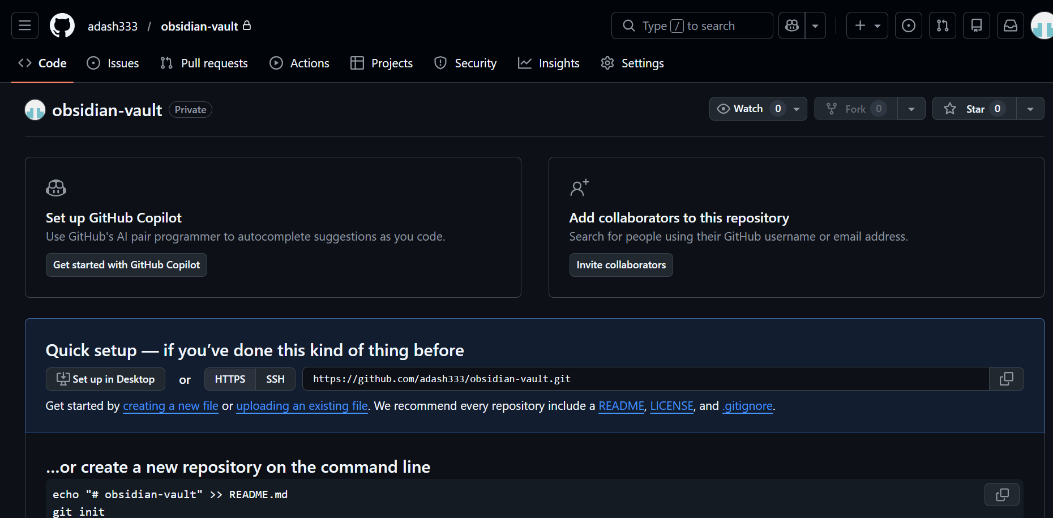Image resolution: width=1053 pixels, height=518 pixels.
Task: Open the create new plus dropdown
Action: tap(867, 25)
